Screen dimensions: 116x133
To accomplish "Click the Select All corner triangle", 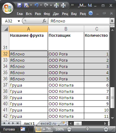I will pyautogui.click(x=5, y=29).
